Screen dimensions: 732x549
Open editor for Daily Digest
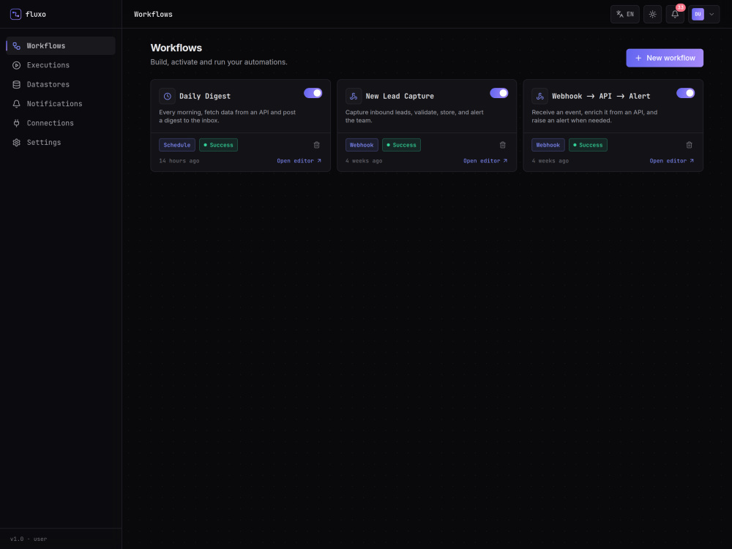(299, 161)
